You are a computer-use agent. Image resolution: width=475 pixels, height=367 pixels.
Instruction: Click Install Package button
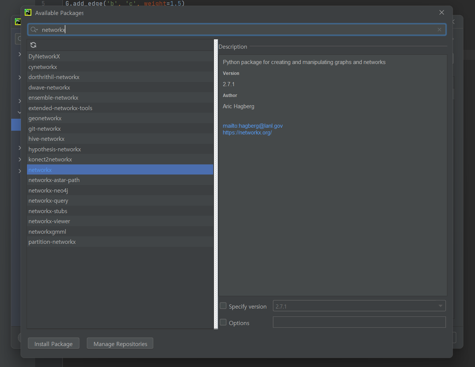(x=53, y=343)
